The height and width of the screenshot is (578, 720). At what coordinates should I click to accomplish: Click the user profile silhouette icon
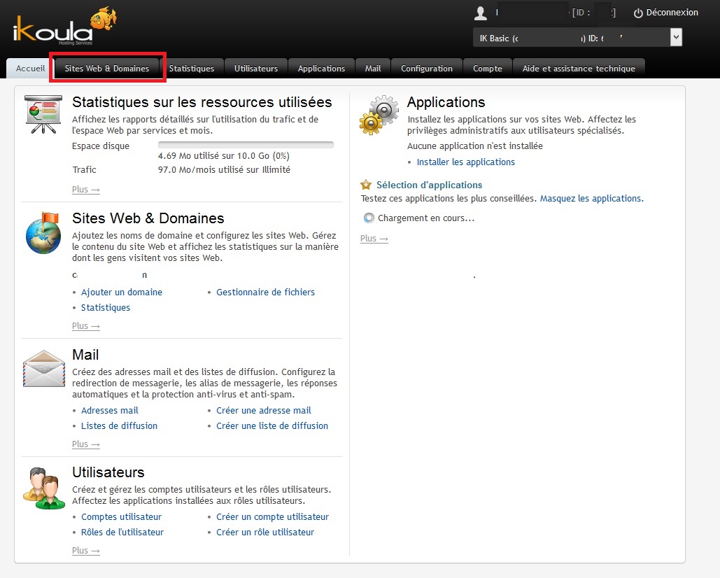tap(480, 13)
